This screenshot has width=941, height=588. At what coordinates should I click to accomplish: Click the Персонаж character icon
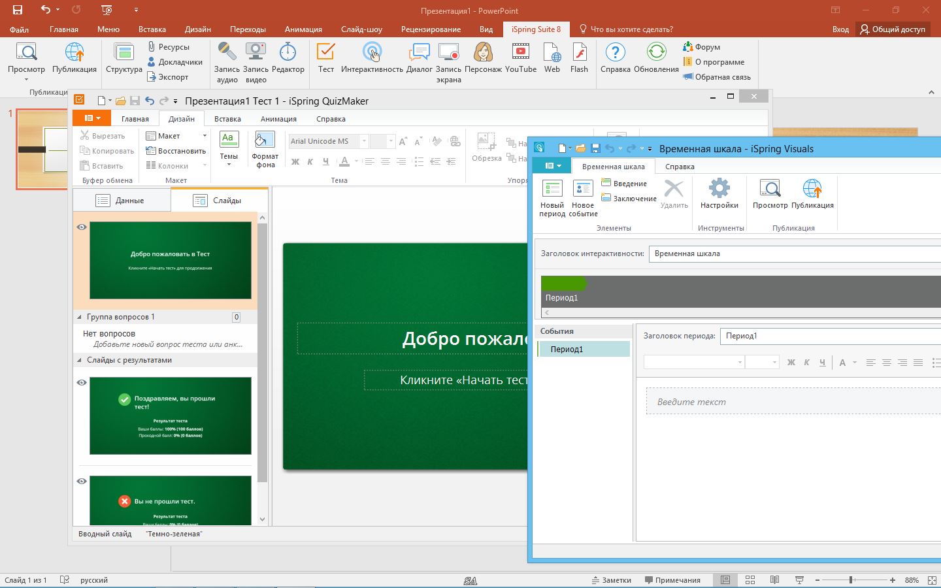point(483,57)
